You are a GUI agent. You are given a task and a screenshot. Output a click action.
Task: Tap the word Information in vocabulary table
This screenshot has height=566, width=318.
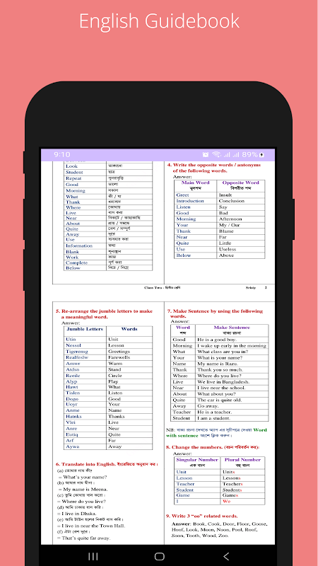(79, 246)
